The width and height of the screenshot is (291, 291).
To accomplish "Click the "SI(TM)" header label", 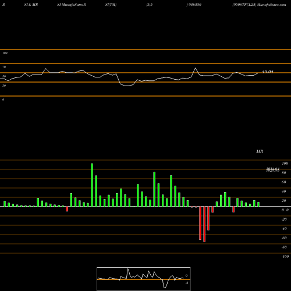I will click(x=111, y=5).
